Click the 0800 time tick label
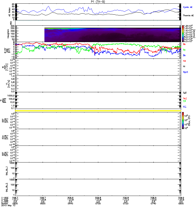196x209 pixels. coord(181,204)
